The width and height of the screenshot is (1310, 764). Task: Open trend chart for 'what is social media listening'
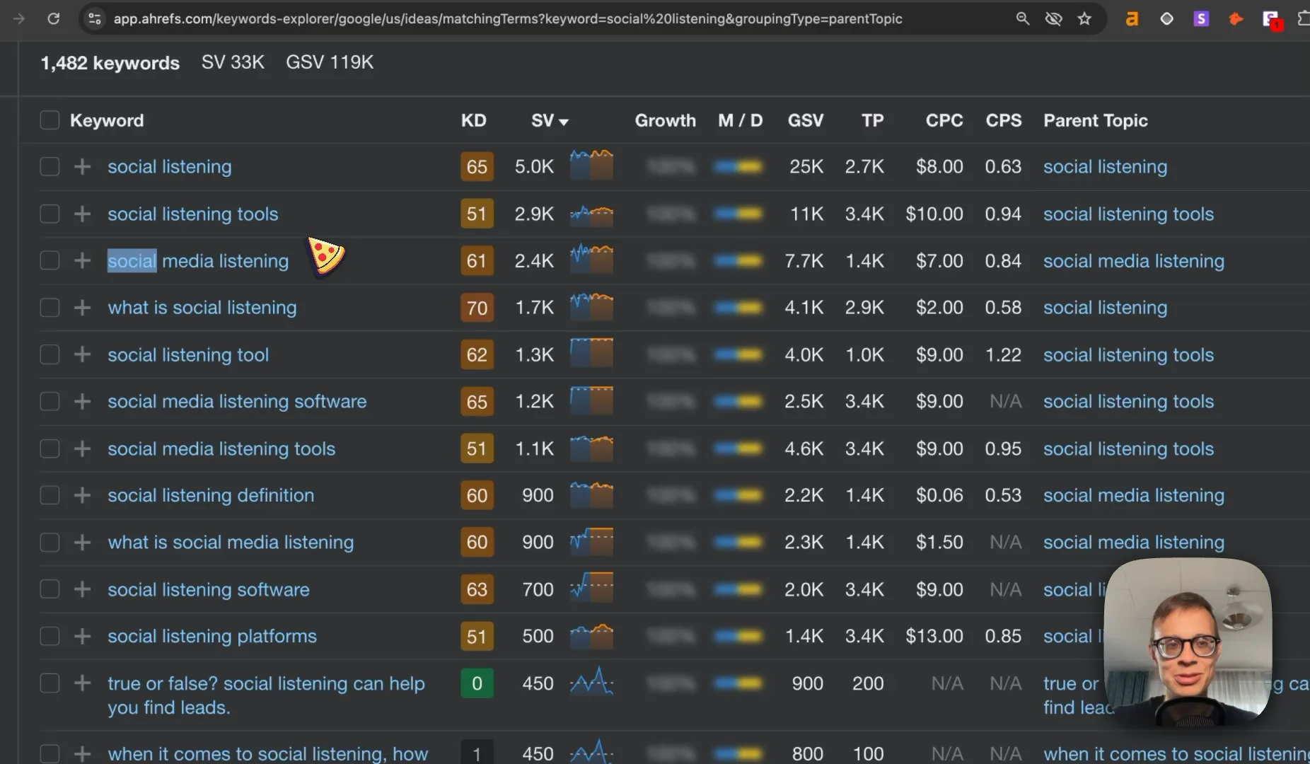591,541
